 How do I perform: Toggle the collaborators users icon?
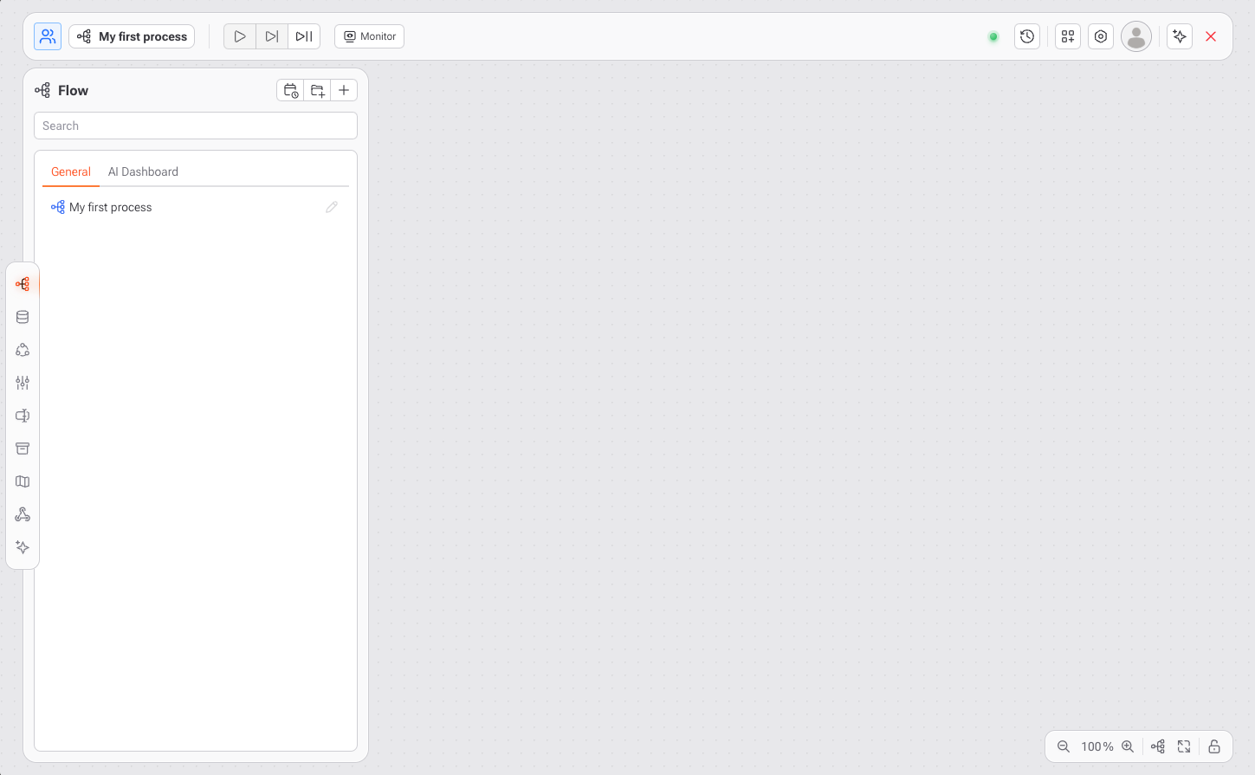pyautogui.click(x=48, y=36)
